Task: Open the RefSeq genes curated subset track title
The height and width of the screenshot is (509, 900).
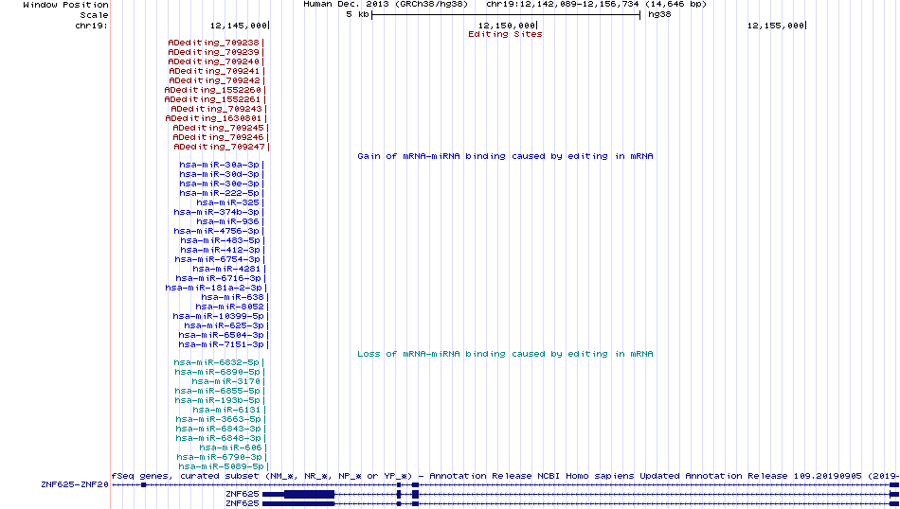Action: coord(505,476)
